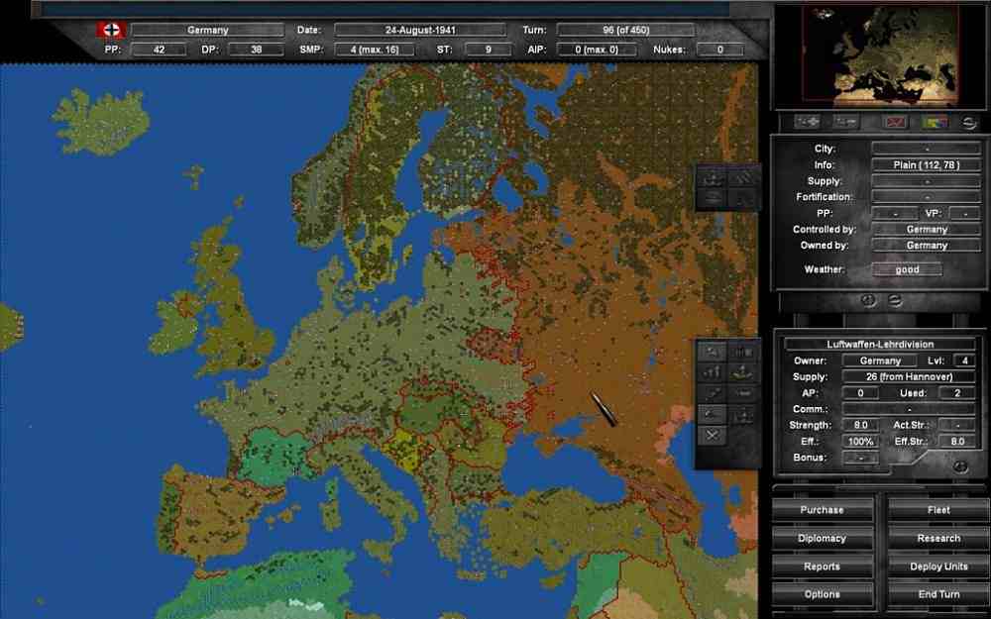991x619 pixels.
Task: Toggle the multicolored political map overlay icon
Action: click(x=934, y=122)
